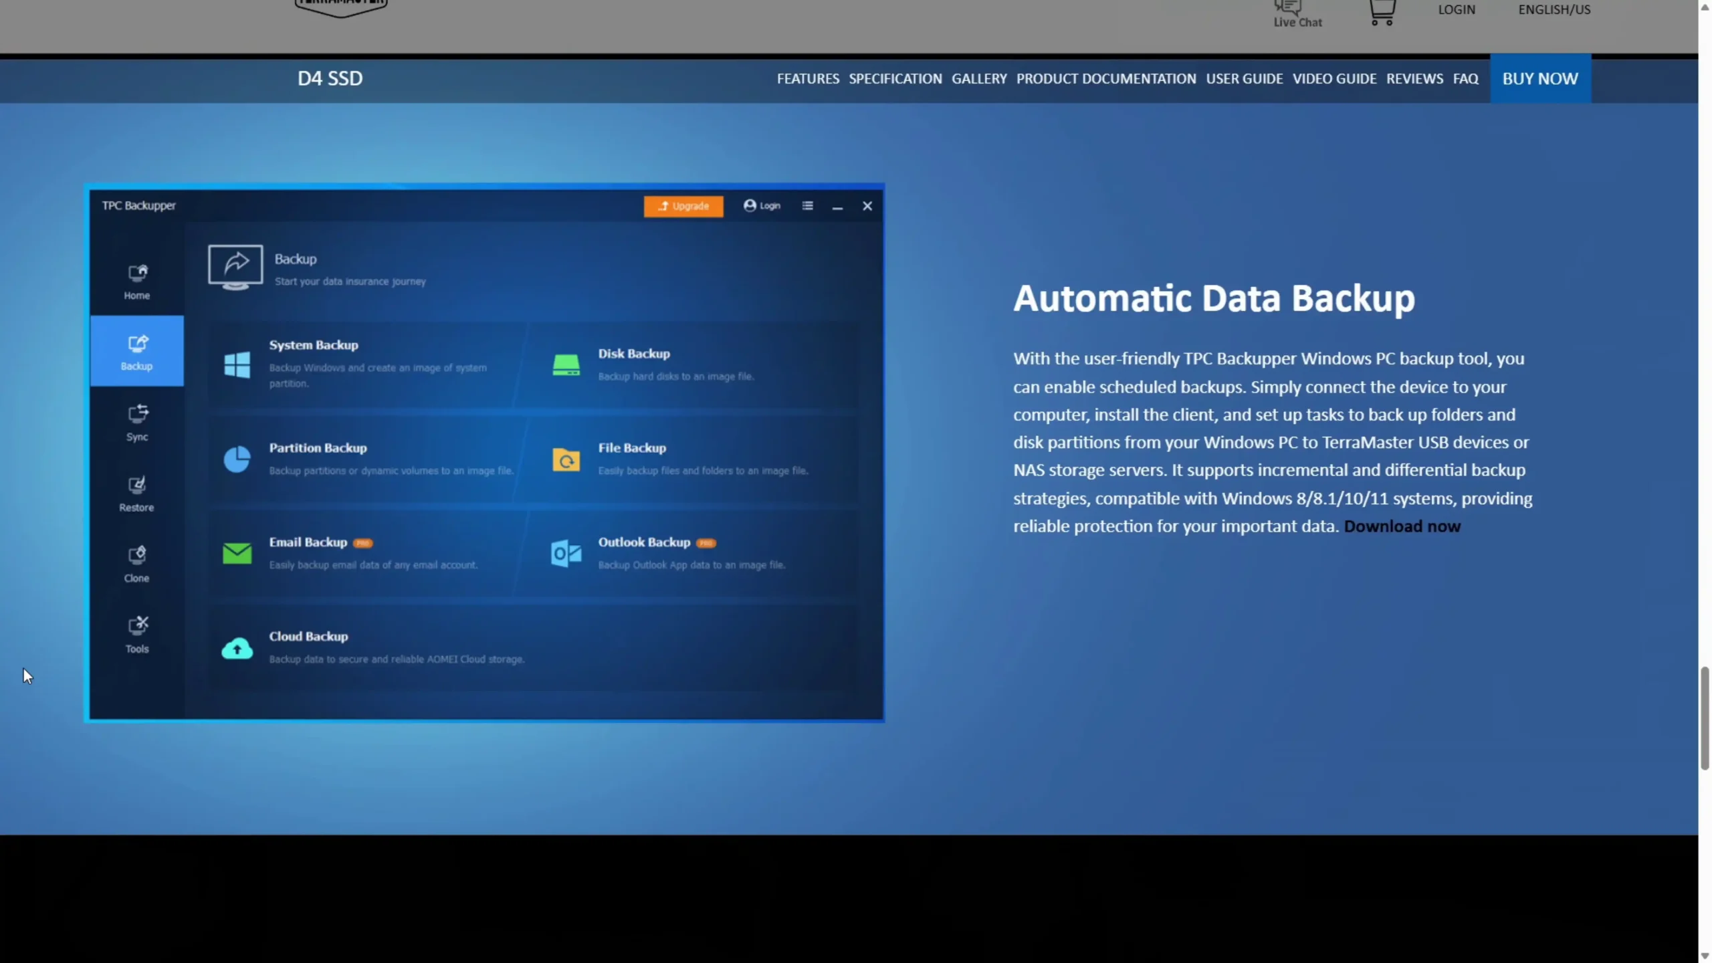The image size is (1712, 963).
Task: Close the TPC Backupper window
Action: (x=867, y=206)
